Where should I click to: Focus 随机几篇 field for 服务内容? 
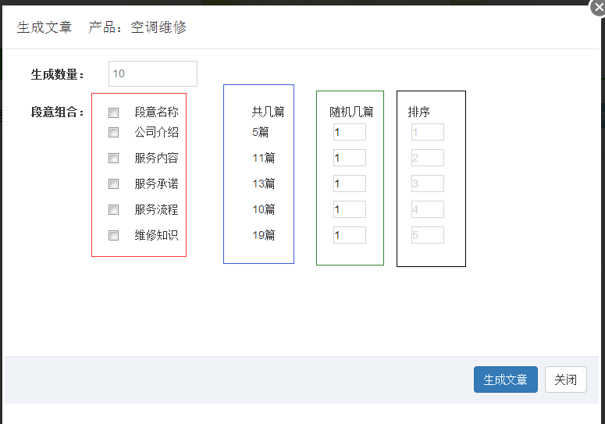pyautogui.click(x=350, y=158)
